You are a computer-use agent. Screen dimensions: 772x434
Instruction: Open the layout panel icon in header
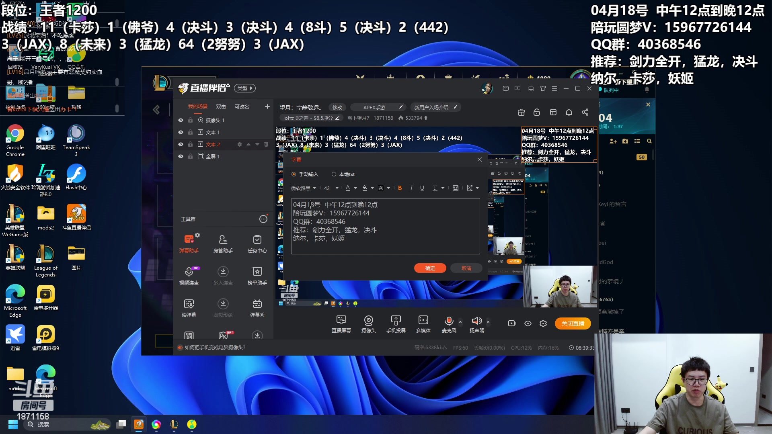coord(553,112)
